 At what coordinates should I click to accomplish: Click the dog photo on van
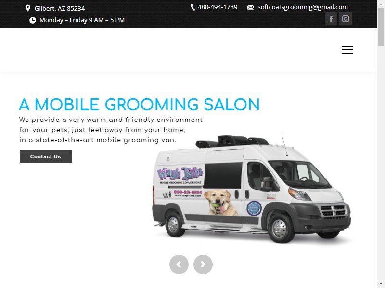[221, 203]
